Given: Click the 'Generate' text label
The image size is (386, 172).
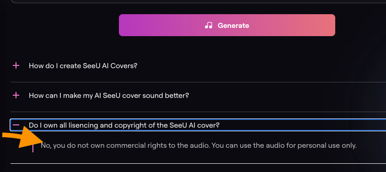Looking at the screenshot, I should (233, 25).
